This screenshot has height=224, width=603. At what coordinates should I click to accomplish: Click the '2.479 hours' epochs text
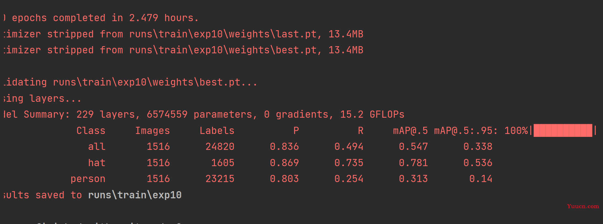161,18
